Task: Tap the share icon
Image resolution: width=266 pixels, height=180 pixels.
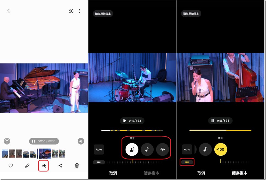Action: point(60,166)
